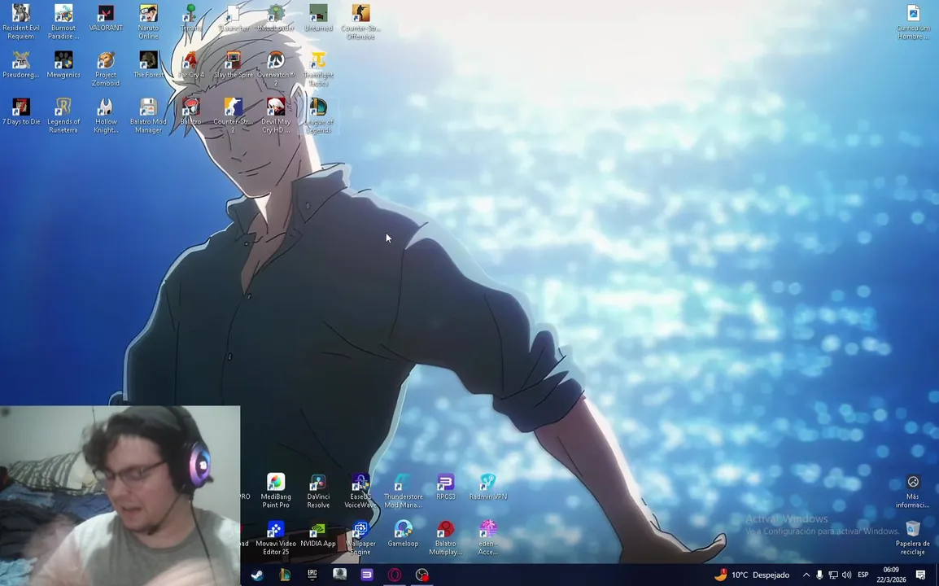Select the RPCS3 desktop shortcut
This screenshot has width=939, height=586.
(446, 487)
